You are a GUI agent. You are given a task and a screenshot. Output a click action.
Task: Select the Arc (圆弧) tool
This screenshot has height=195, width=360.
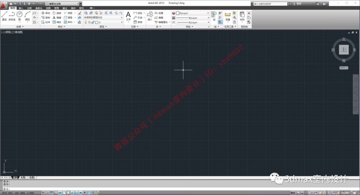pos(28,16)
